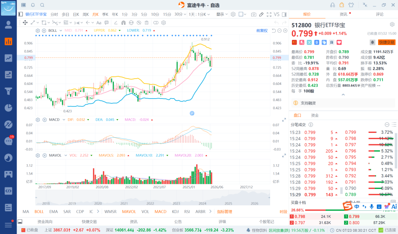
Task: Click the stock alert bell icon
Action: coord(372,42)
